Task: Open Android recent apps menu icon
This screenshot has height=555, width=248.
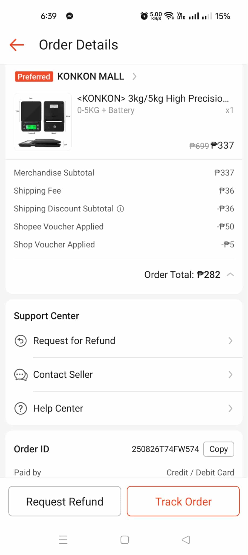Action: pyautogui.click(x=63, y=540)
